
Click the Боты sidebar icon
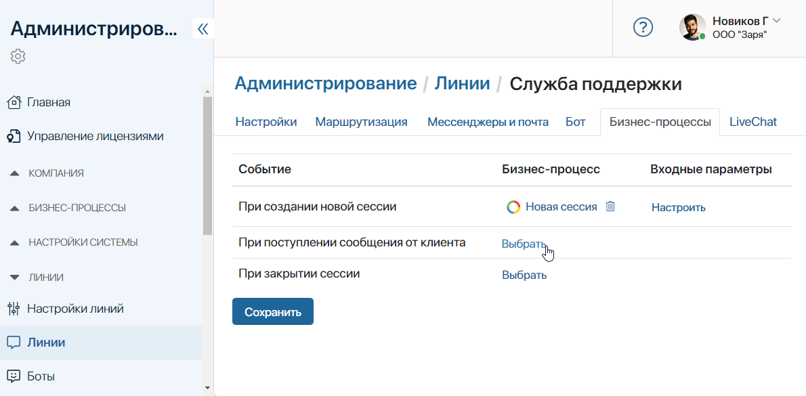pyautogui.click(x=14, y=376)
